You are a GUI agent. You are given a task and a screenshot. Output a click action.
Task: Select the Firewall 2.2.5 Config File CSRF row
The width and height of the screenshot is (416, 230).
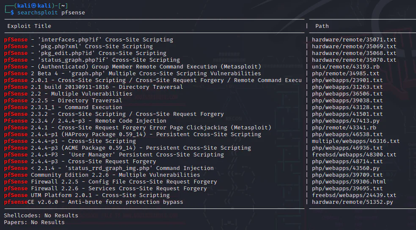[x=110, y=181]
